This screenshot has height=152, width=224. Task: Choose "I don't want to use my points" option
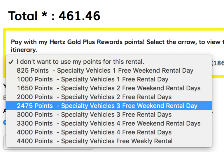tap(80, 62)
